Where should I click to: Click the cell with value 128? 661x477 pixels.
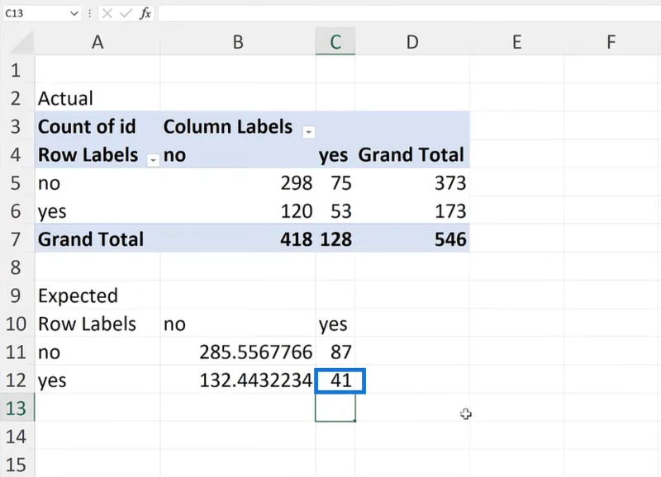[335, 239]
